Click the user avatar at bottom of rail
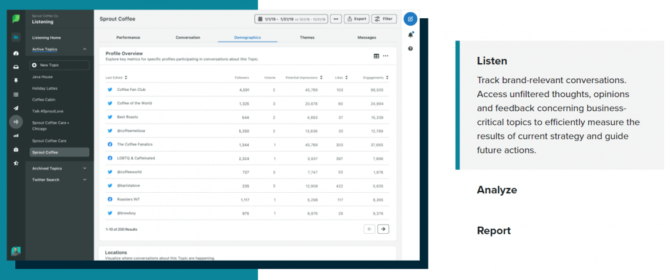The image size is (670, 280). [x=16, y=251]
